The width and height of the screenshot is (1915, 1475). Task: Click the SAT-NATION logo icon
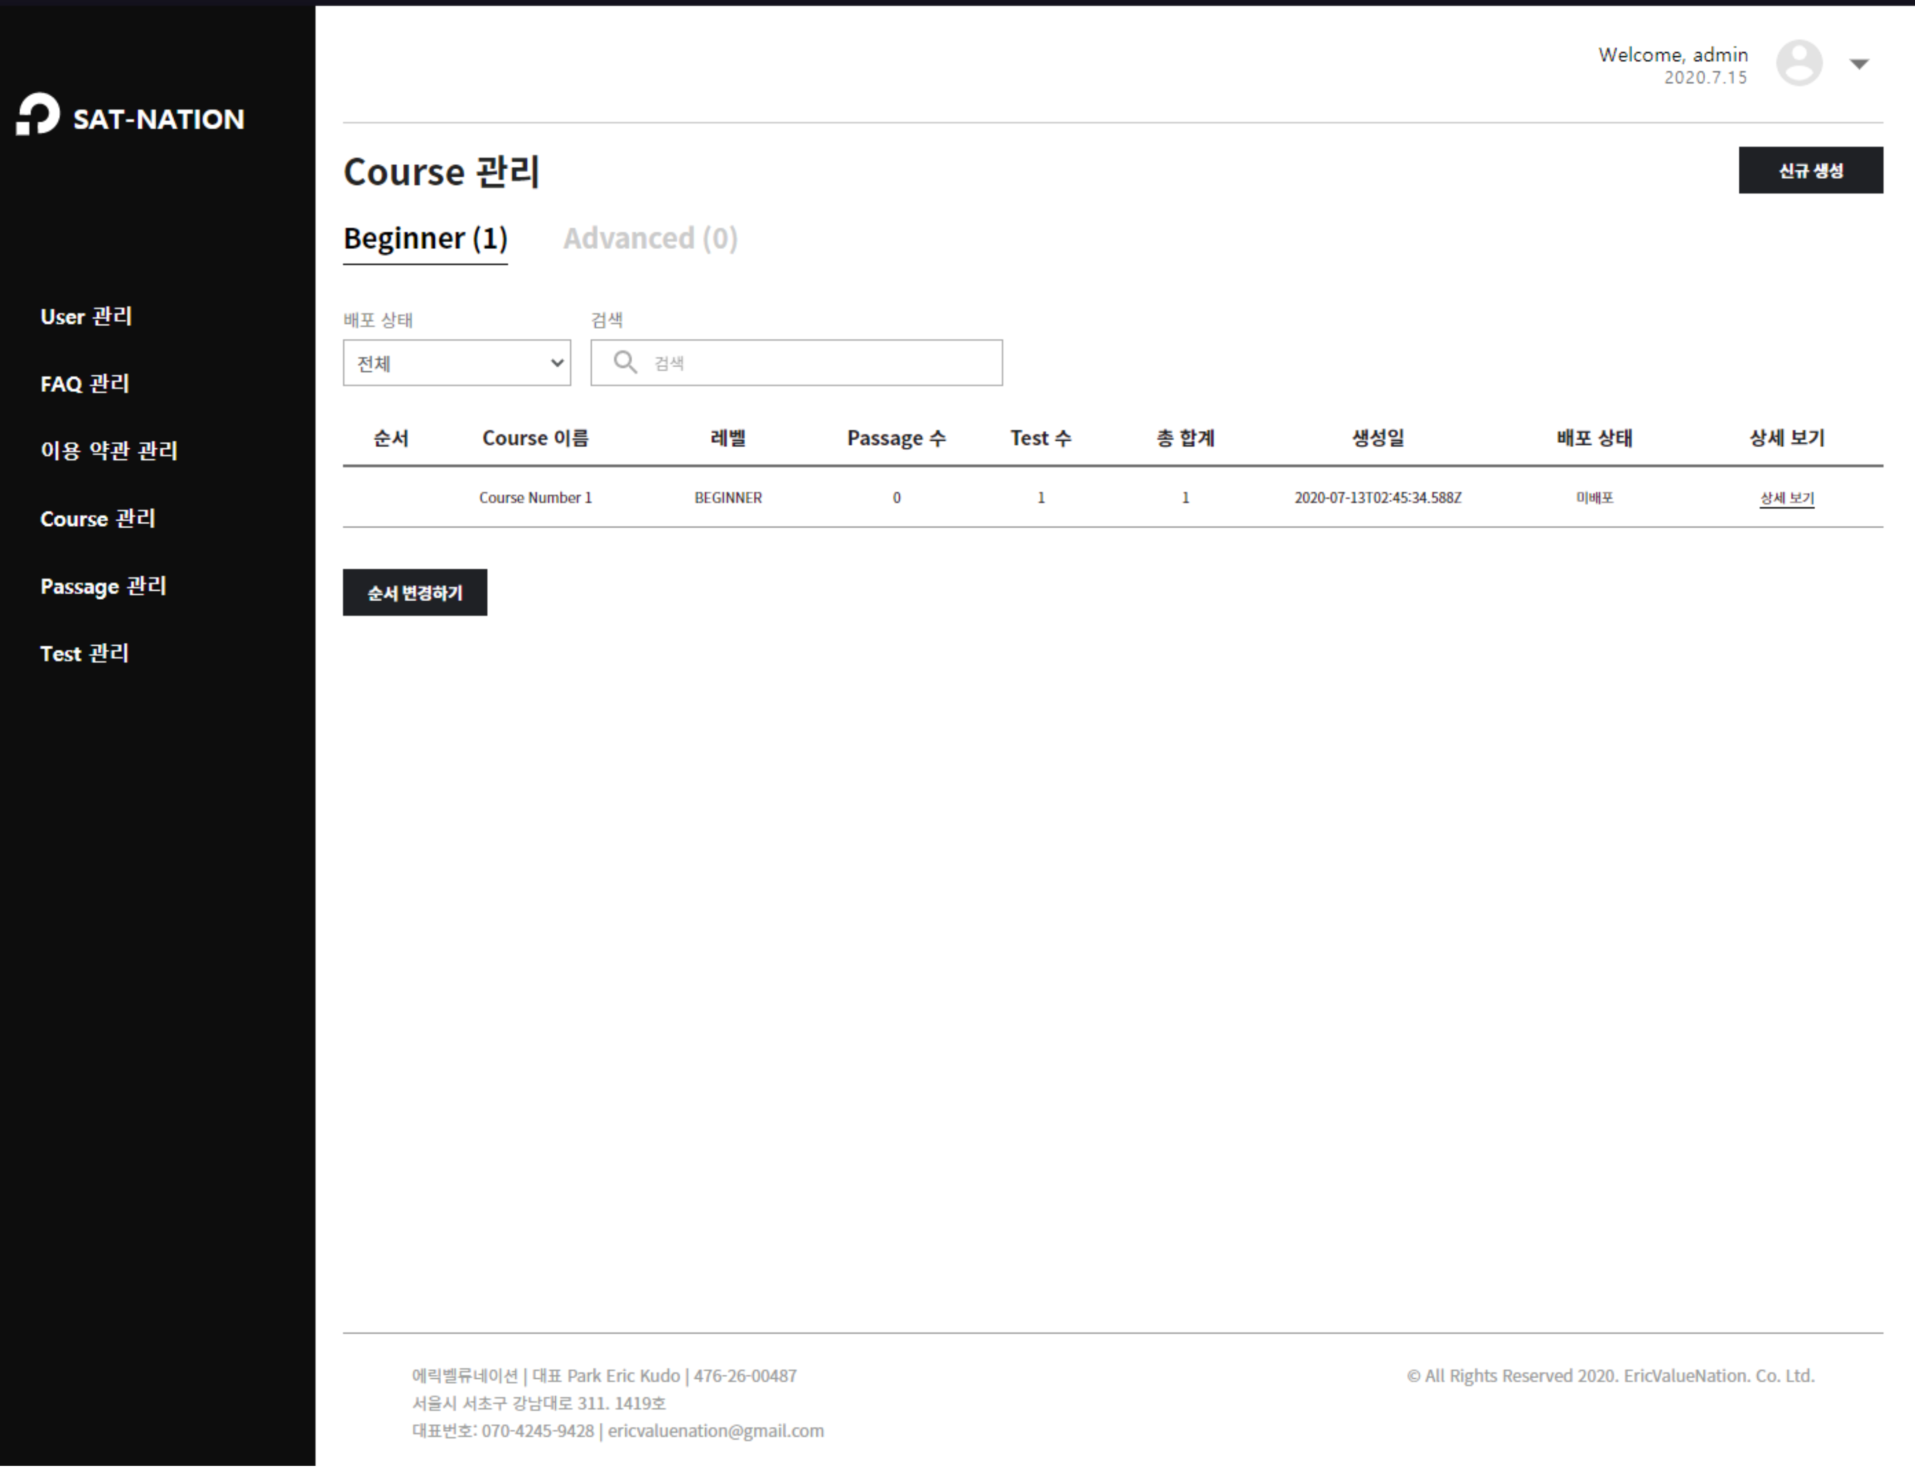[x=37, y=115]
